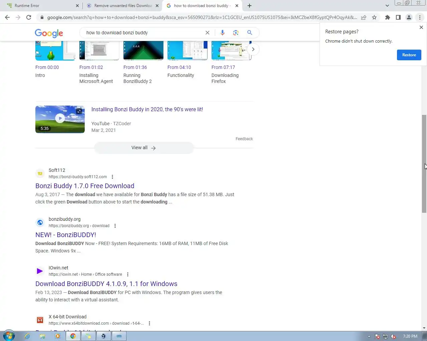Open the Chrome profile icon
This screenshot has width=427, height=341.
pyautogui.click(x=409, y=17)
